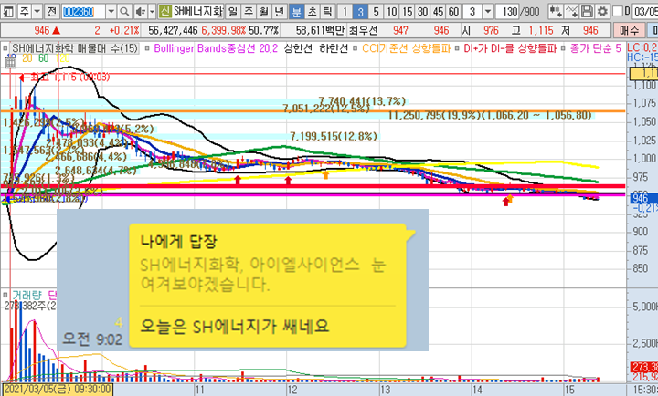Viewport: 658px width, 396px height.
Task: Select the 분 minute chart tab
Action: point(296,11)
